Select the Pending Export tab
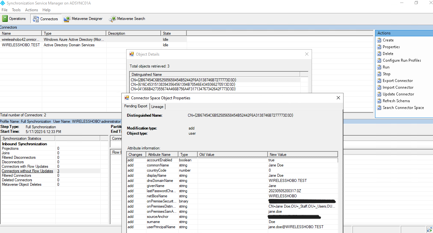Image resolution: width=433 pixels, height=233 pixels. pos(136,106)
